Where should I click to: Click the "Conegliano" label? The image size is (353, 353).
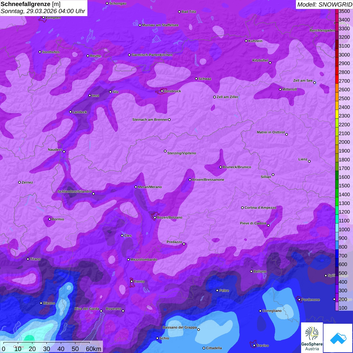click(x=272, y=311)
